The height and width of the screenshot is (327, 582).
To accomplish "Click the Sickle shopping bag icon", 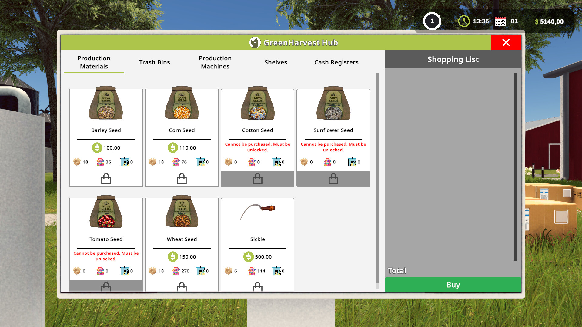I will click(x=257, y=286).
